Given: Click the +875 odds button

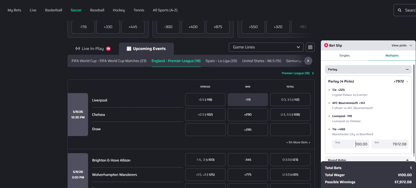Looking at the screenshot, I should [x=218, y=27].
